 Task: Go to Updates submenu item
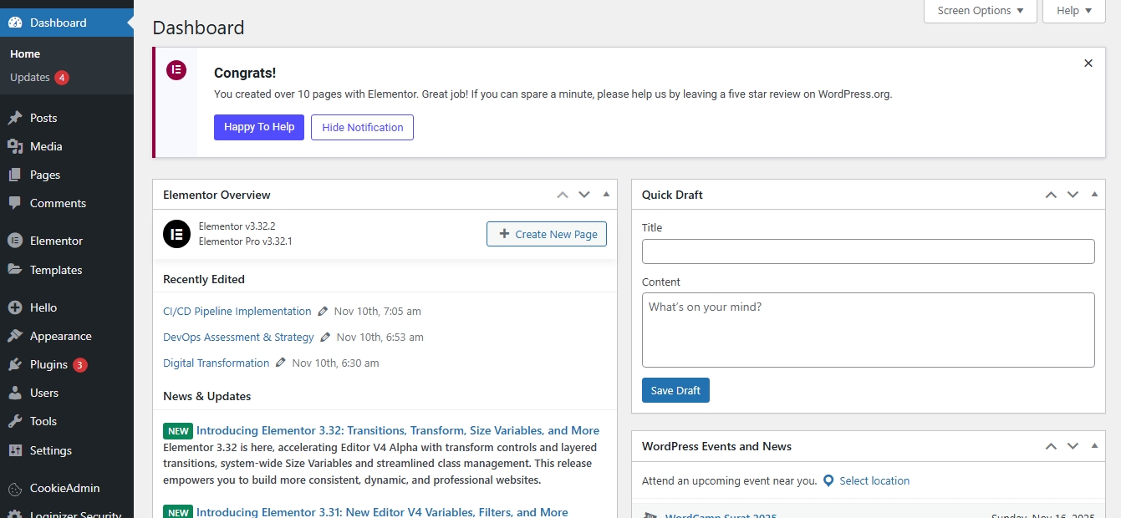(x=30, y=77)
